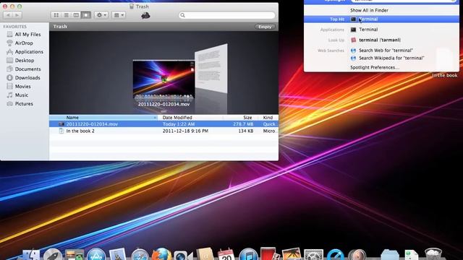Click the "134 KB" size cell

(246, 131)
